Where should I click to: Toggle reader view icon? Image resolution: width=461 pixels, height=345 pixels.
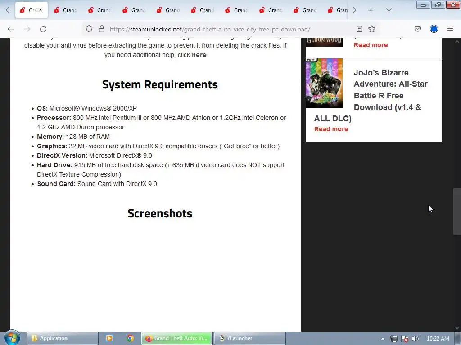click(x=359, y=29)
